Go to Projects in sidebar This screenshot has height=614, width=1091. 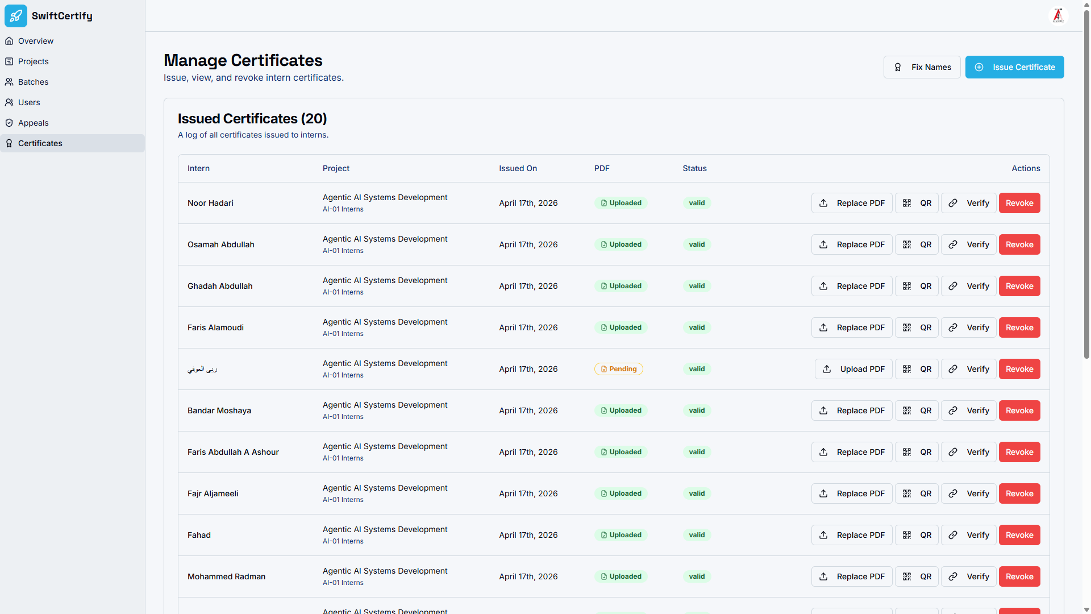pyautogui.click(x=34, y=61)
